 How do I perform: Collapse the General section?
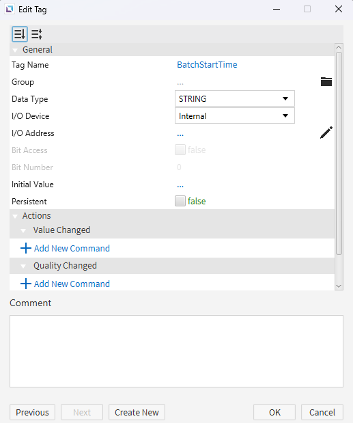click(x=15, y=50)
